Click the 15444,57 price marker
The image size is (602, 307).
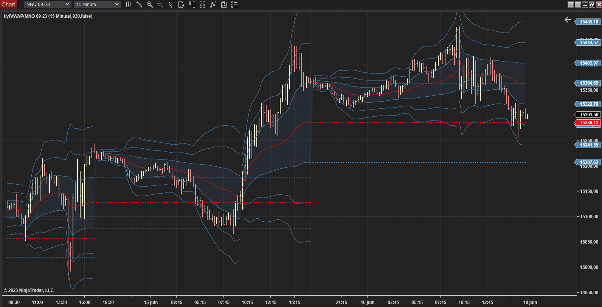pos(588,43)
